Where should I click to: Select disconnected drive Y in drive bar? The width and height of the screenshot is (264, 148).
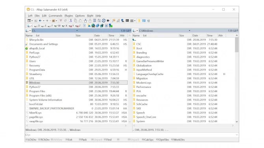pos(71,26)
